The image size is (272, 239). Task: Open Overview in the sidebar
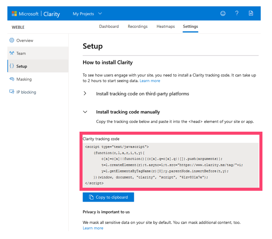pos(38,40)
